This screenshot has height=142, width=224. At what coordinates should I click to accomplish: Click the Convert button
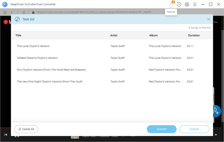[162, 129]
